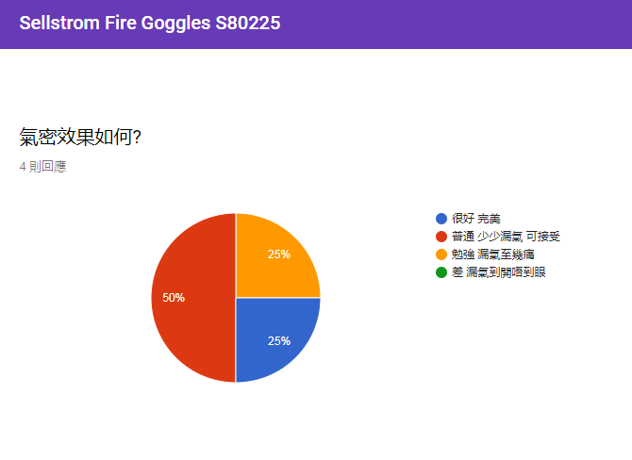Click the orange legend dot for 勉強
This screenshot has height=460, width=632.
441,255
